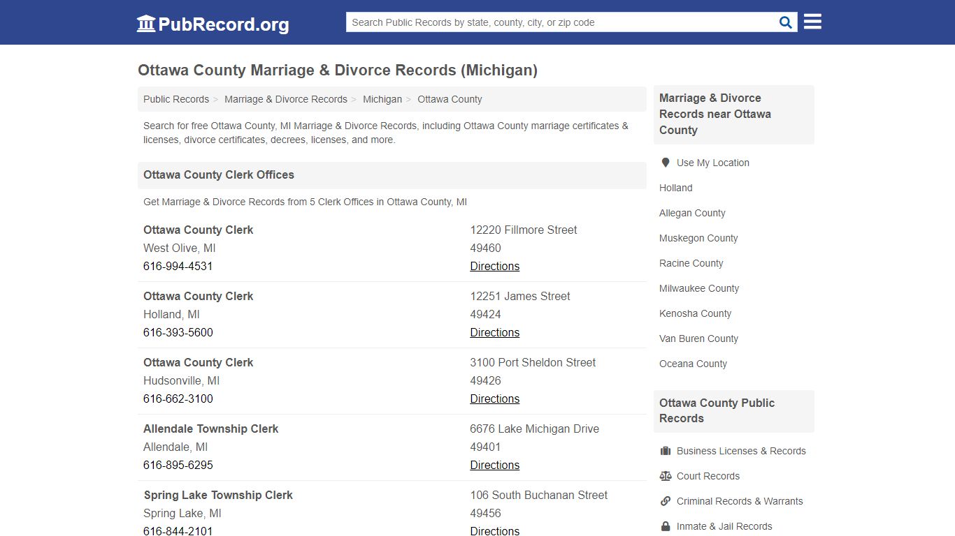This screenshot has height=536, width=955.
Task: Open the Spring Lake Township Clerk listing
Action: (x=218, y=495)
